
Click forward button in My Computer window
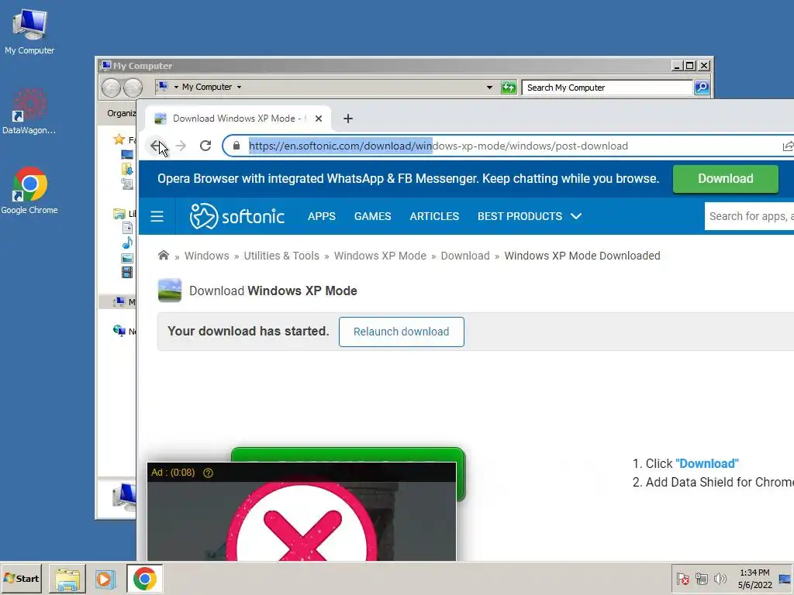pos(133,88)
